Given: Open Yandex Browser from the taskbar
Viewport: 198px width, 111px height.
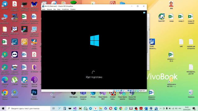Looking at the screenshot, I should pyautogui.click(x=96, y=108).
